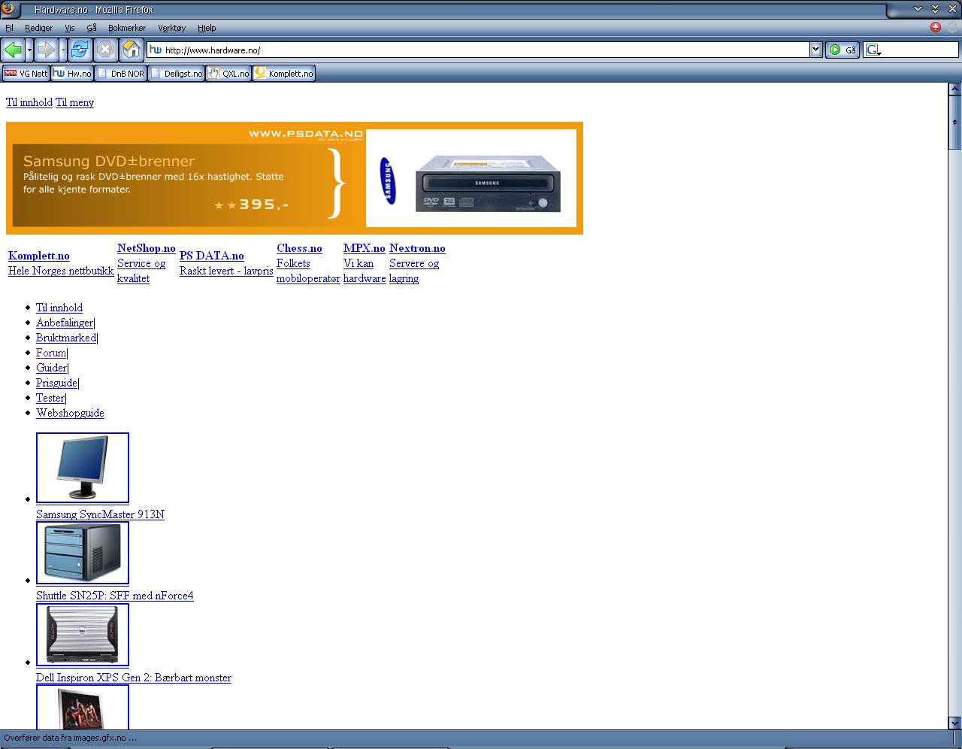962x749 pixels.
Task: Open Tester in the navigation list
Action: click(x=50, y=398)
